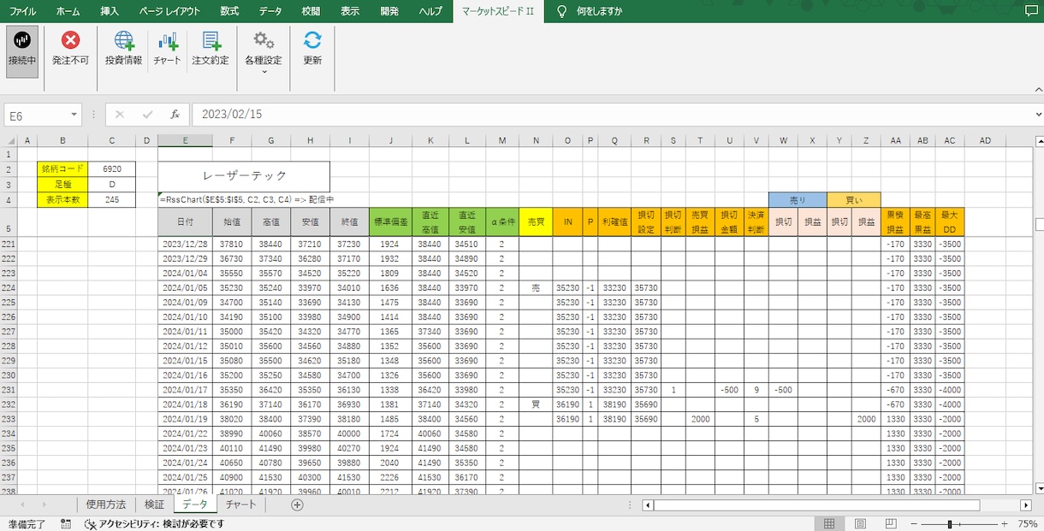Image resolution: width=1044 pixels, height=531 pixels.
Task: Add a new sheet with plus button
Action: 298,504
